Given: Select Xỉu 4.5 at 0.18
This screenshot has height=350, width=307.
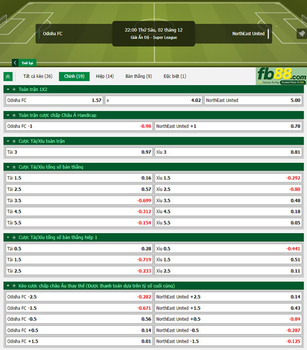Looking at the screenshot, I should click(x=229, y=212).
